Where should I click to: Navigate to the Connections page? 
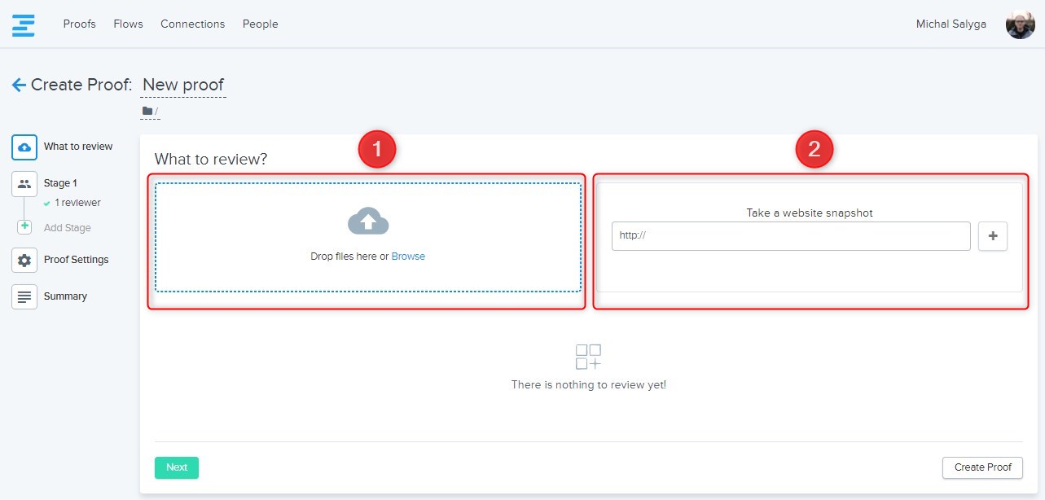click(192, 24)
